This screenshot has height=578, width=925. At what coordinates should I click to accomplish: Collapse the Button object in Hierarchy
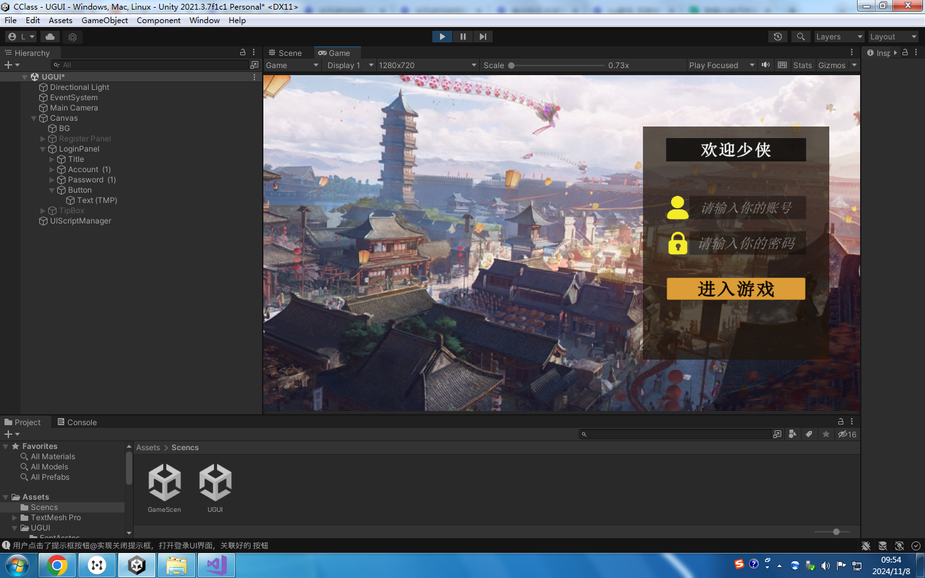coord(52,190)
